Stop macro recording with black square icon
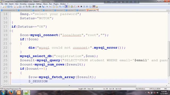The width and height of the screenshot is (170, 95). pos(81,7)
